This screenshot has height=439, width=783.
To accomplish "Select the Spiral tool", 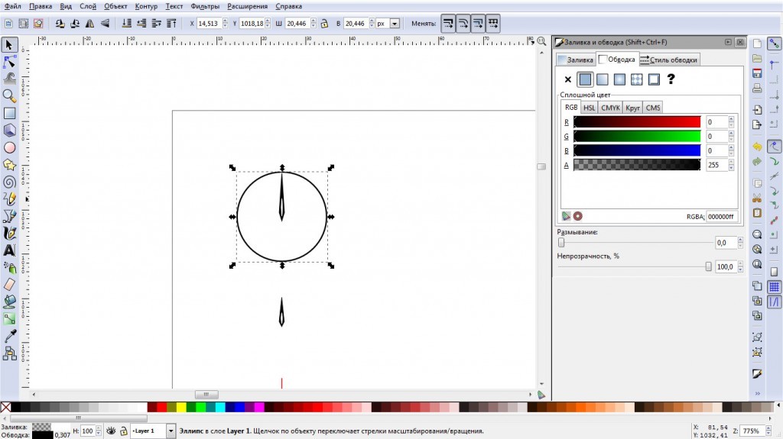I will (x=9, y=182).
